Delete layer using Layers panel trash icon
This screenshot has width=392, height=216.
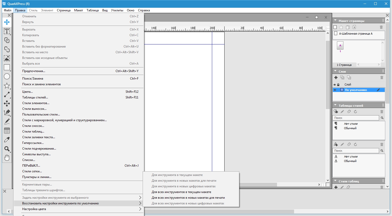click(x=382, y=78)
